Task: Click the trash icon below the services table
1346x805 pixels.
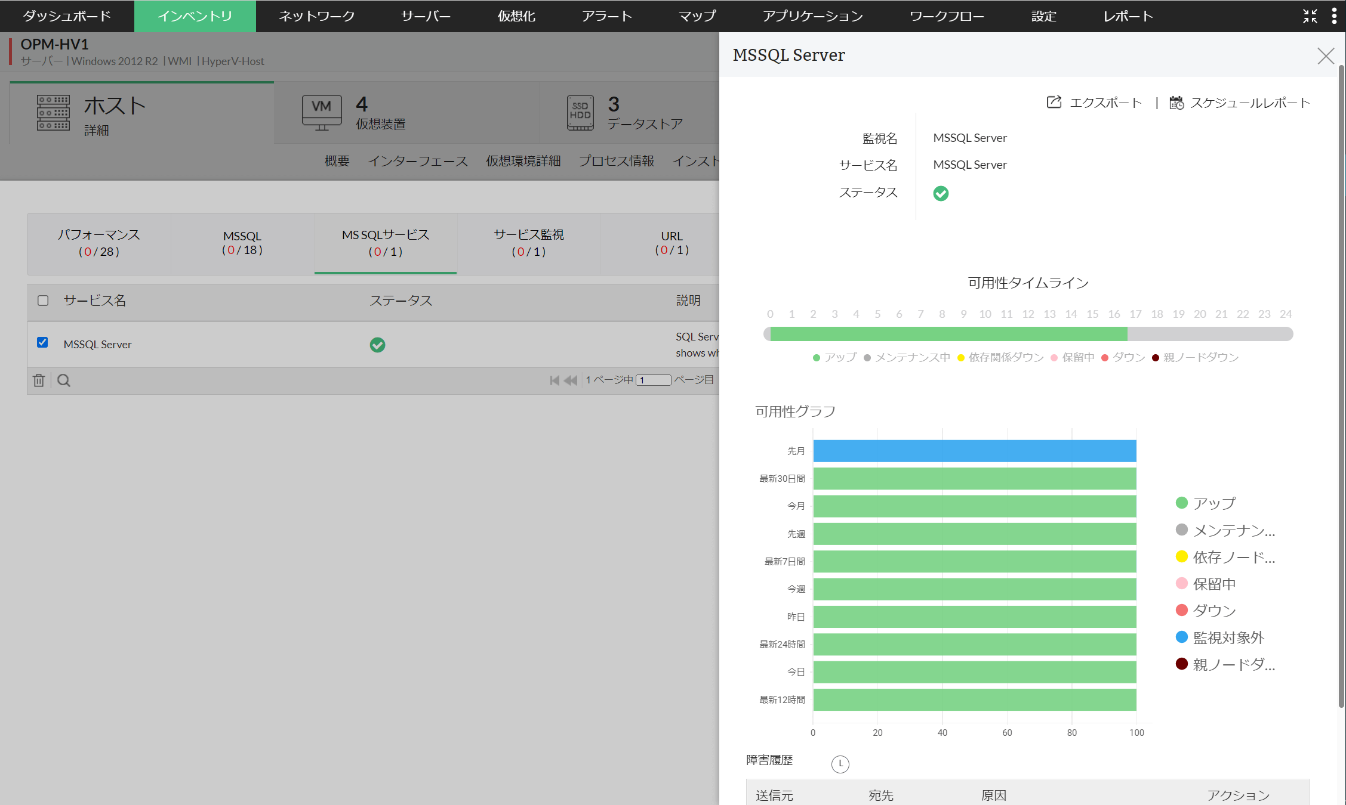Action: click(38, 380)
